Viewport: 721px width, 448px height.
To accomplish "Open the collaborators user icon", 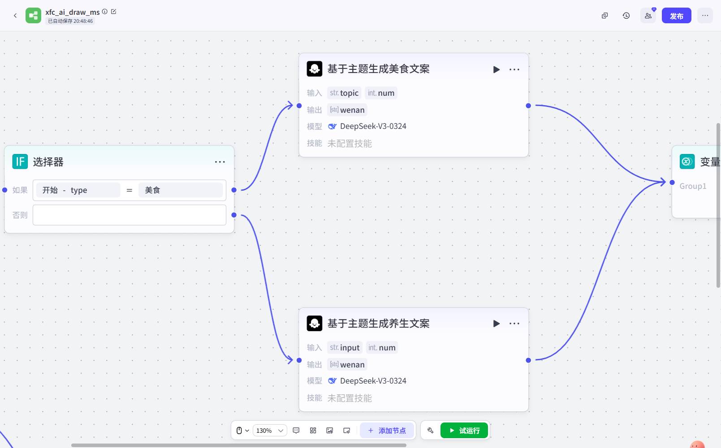I will [x=648, y=16].
